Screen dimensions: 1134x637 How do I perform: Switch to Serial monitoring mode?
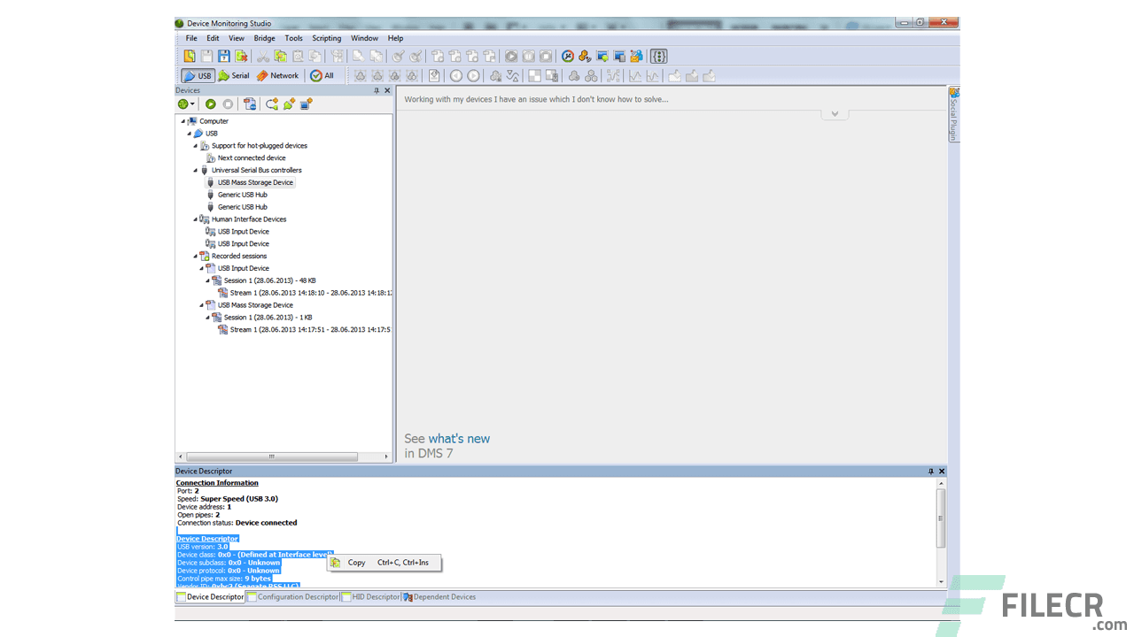coord(233,75)
